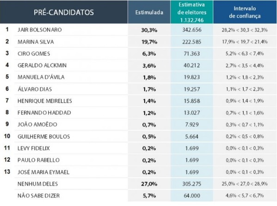Click NÃO SABE DIZER row label
Screen dimensions: 277x206
click(x=38, y=196)
